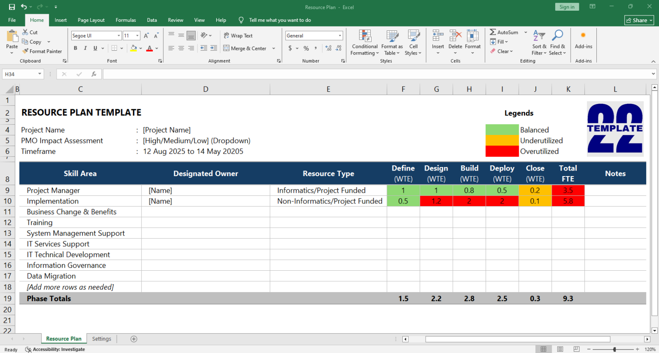Image resolution: width=659 pixels, height=353 pixels.
Task: Align text to the left
Action: pyautogui.click(x=171, y=48)
